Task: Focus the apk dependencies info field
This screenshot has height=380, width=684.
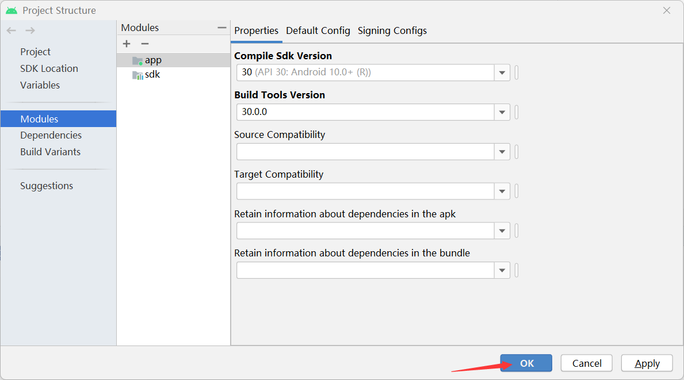Action: 365,231
